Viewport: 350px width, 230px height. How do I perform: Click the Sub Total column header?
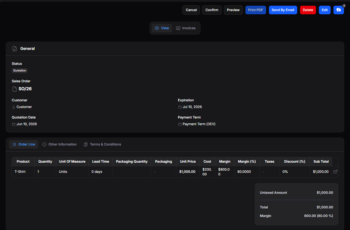click(x=321, y=161)
